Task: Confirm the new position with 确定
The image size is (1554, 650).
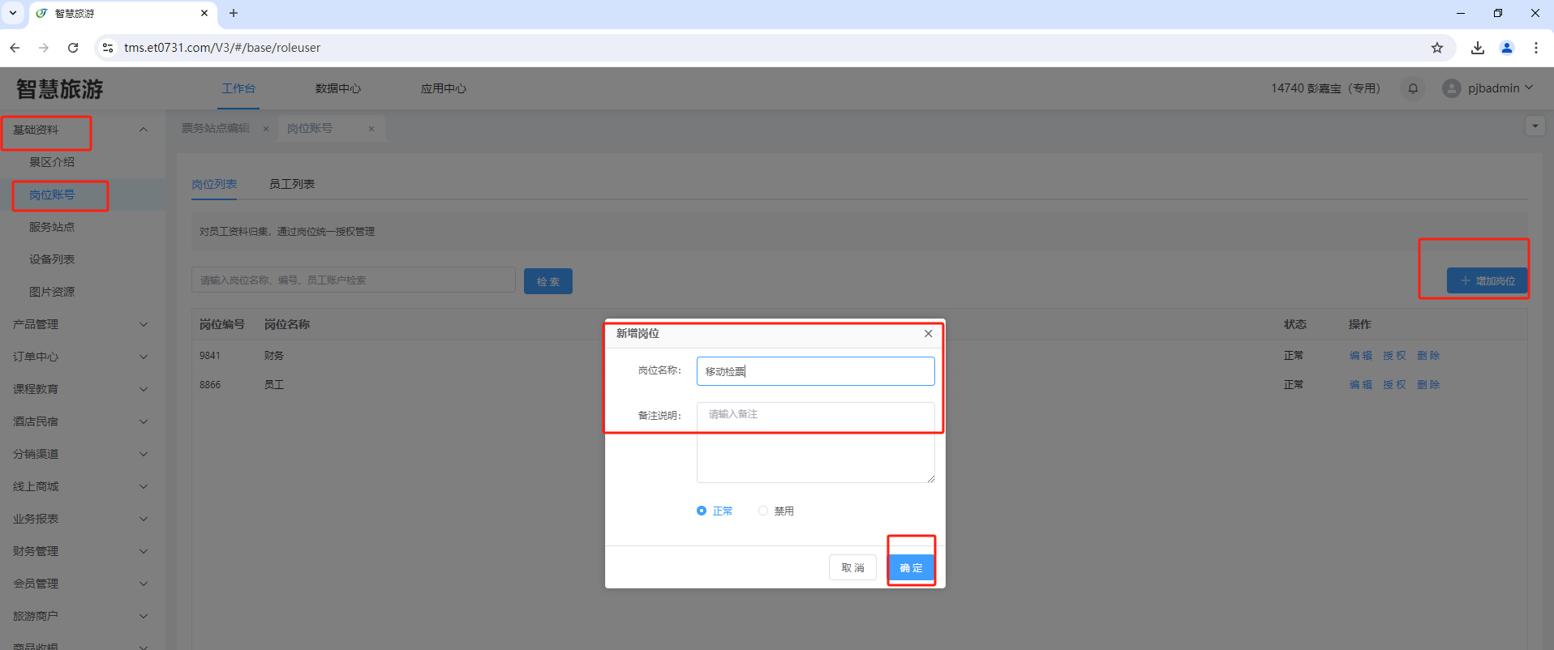Action: pos(911,567)
